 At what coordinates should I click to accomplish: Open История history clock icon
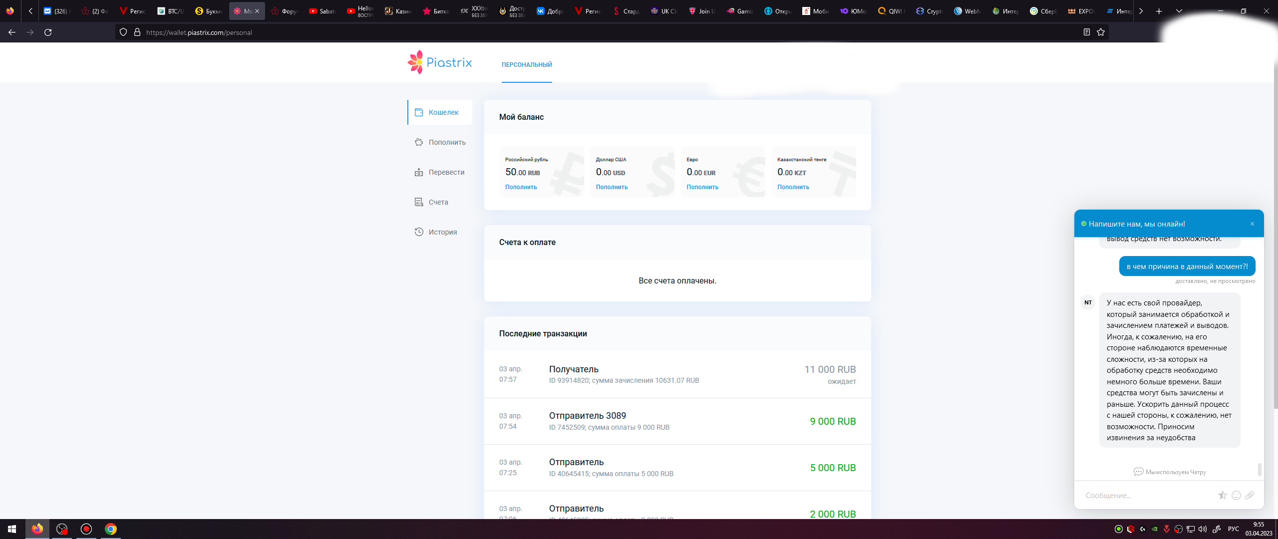pos(419,232)
